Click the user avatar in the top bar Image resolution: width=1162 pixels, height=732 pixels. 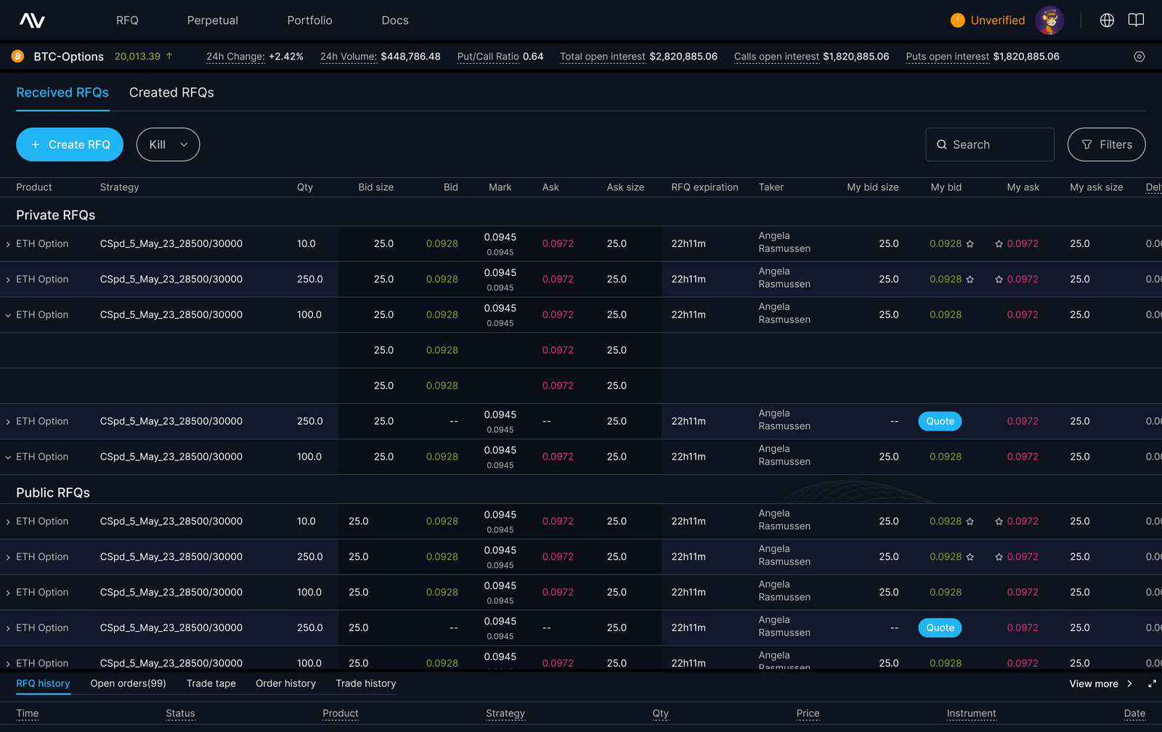pos(1050,20)
